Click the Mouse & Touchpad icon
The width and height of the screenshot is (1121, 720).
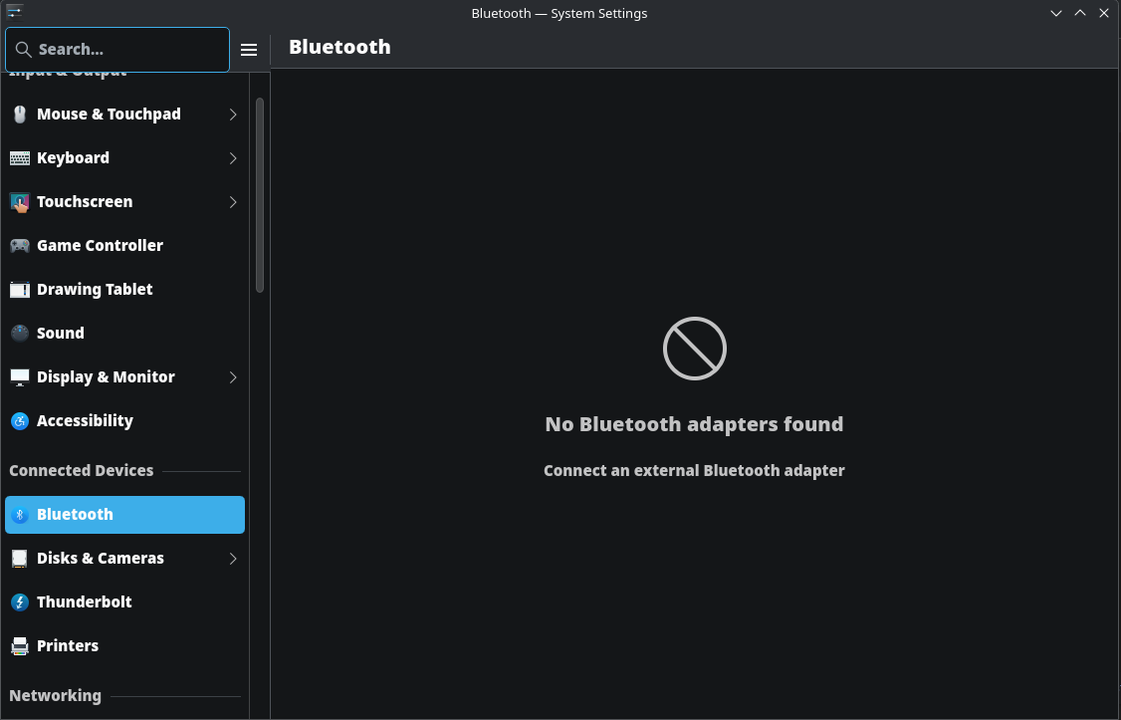[20, 115]
